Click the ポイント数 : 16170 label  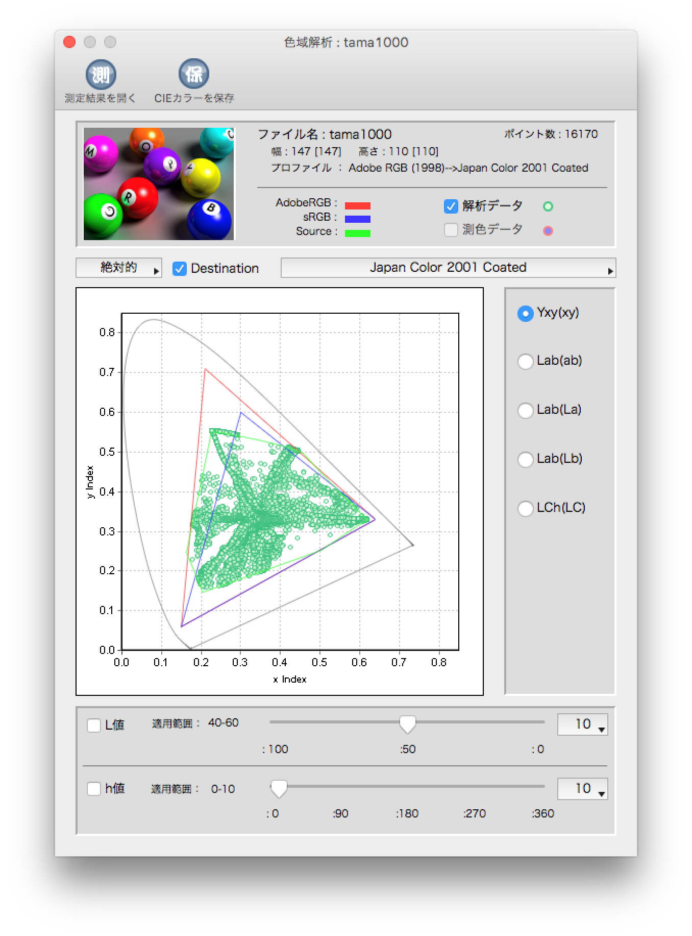pos(551,134)
